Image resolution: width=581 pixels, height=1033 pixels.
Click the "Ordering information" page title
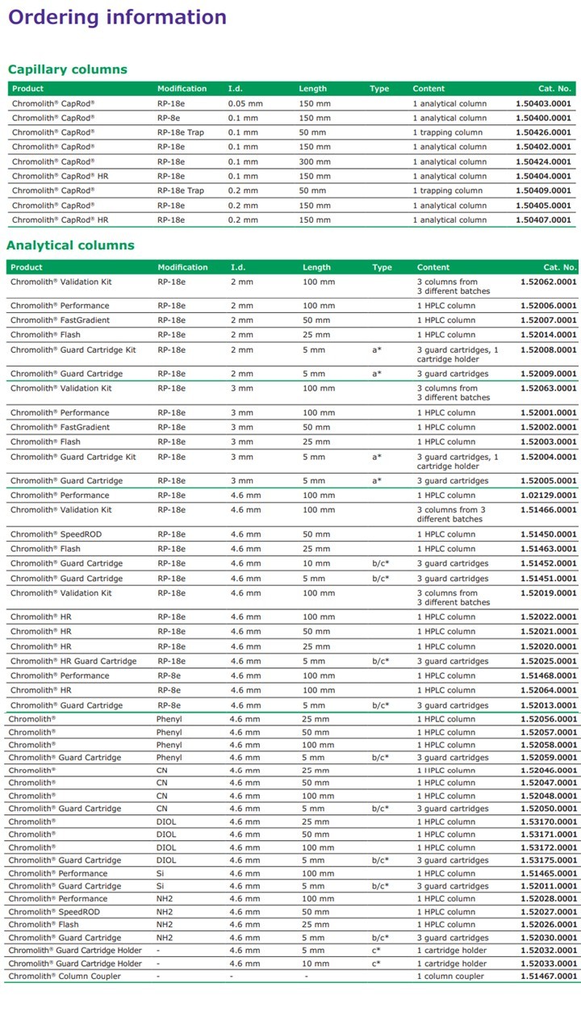point(117,18)
